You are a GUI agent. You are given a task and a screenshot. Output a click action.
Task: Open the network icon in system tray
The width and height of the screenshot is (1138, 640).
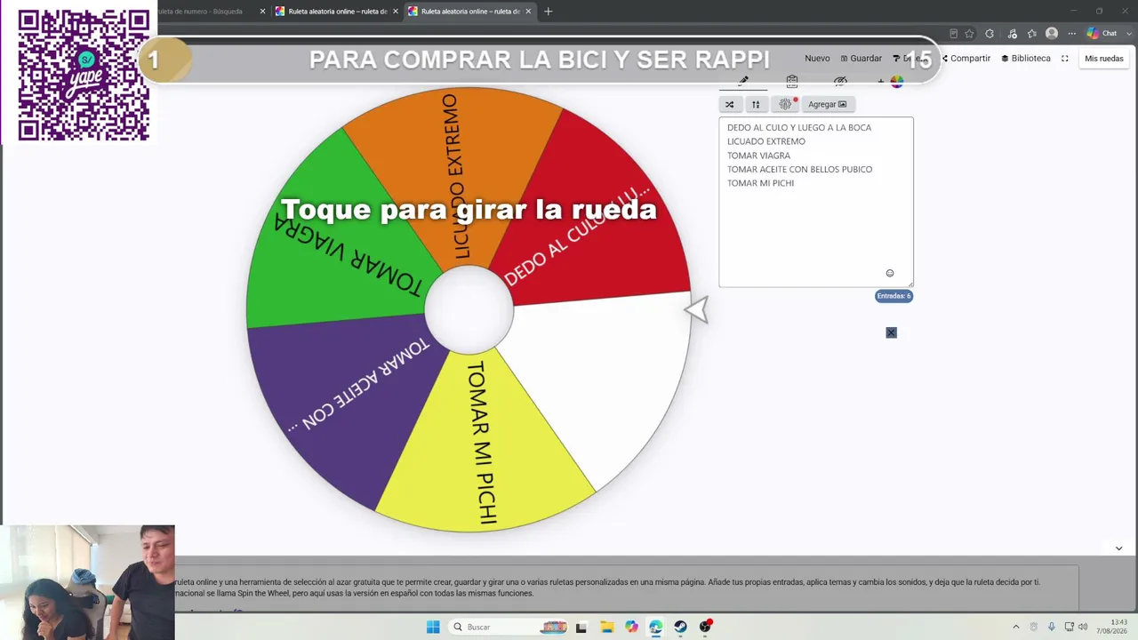pos(1069,627)
